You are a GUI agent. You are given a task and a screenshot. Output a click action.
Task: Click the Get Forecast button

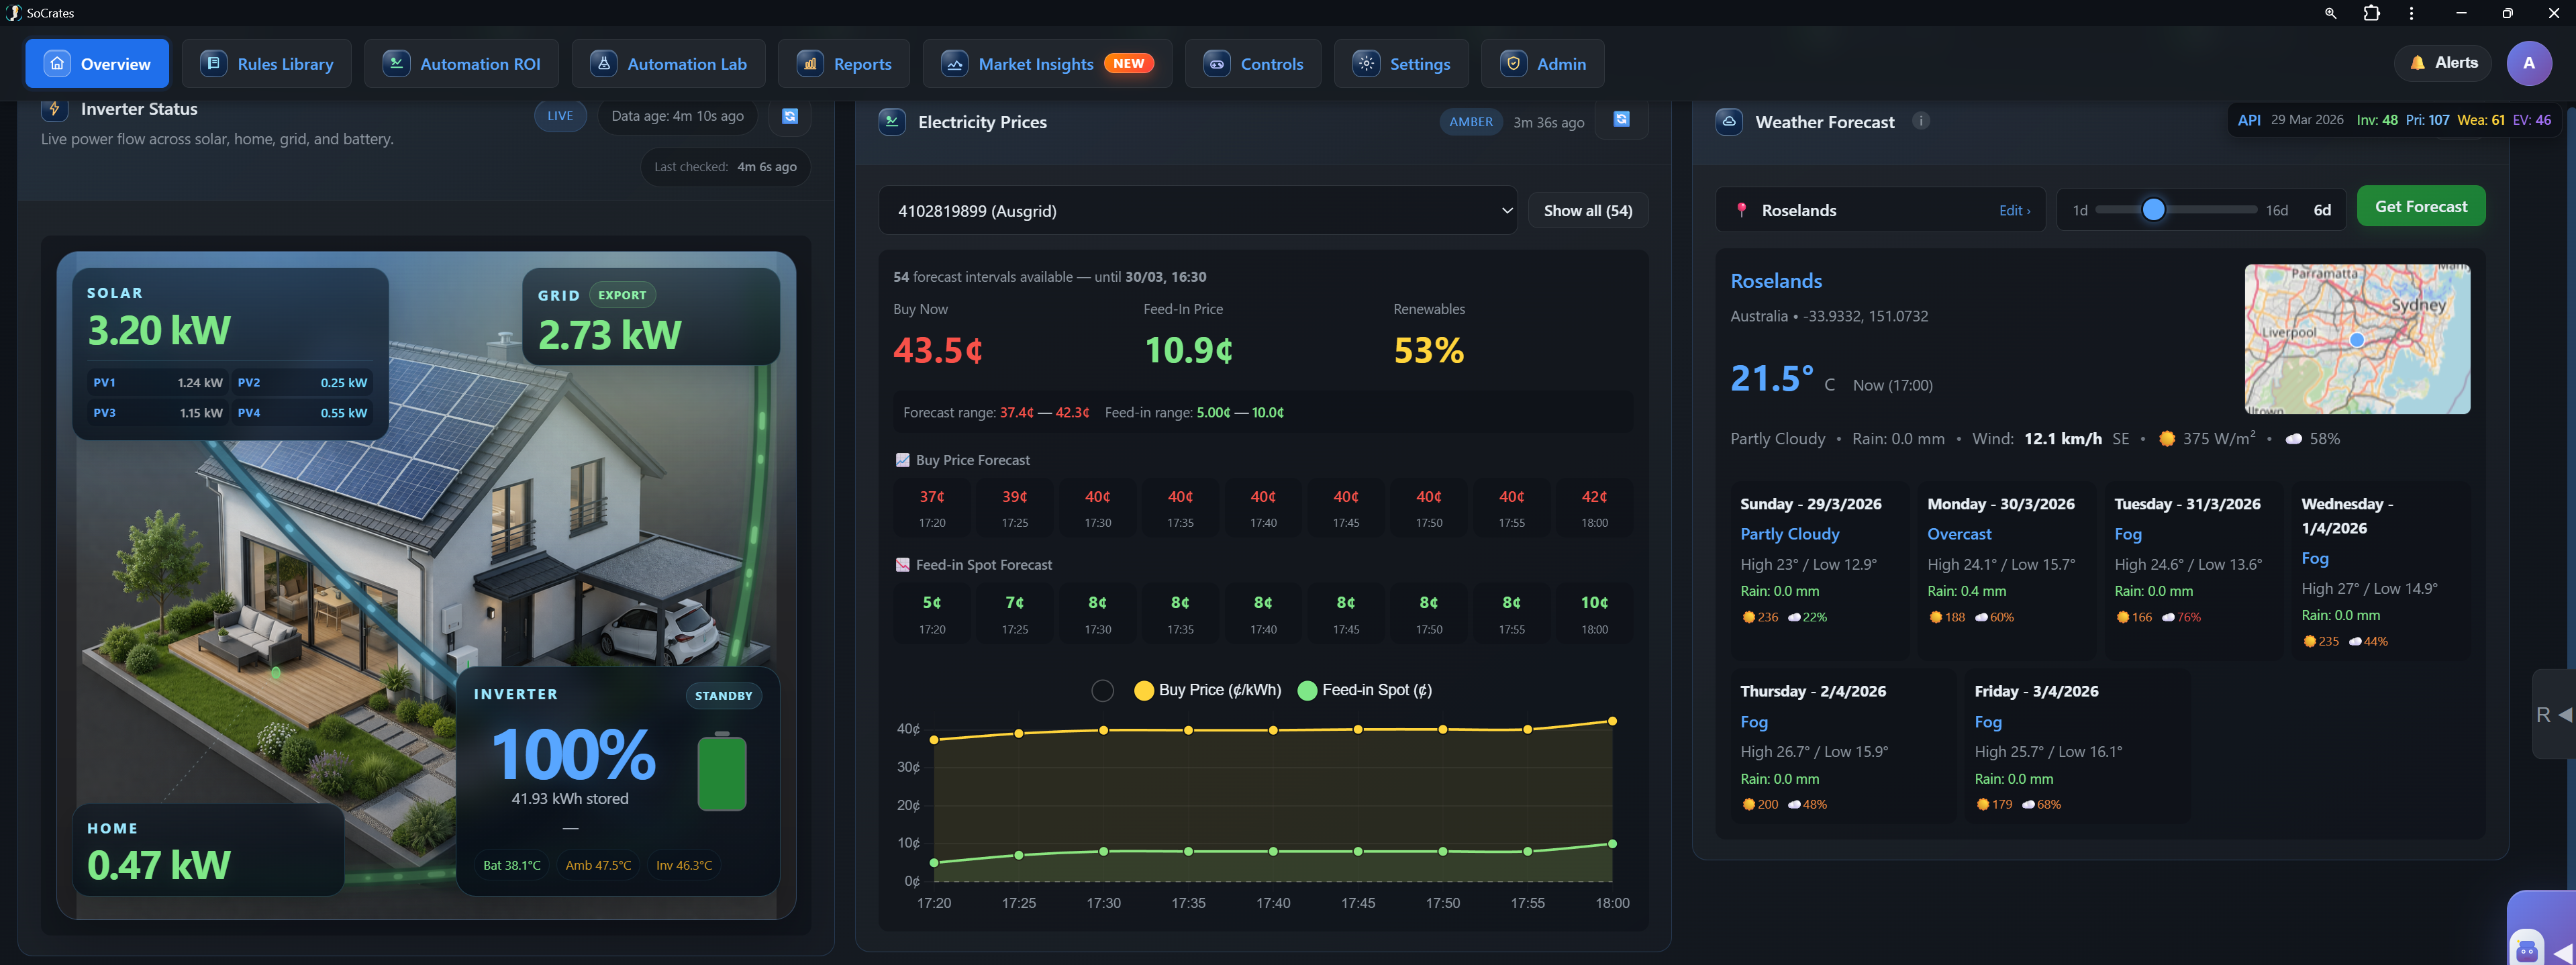[x=2420, y=206]
